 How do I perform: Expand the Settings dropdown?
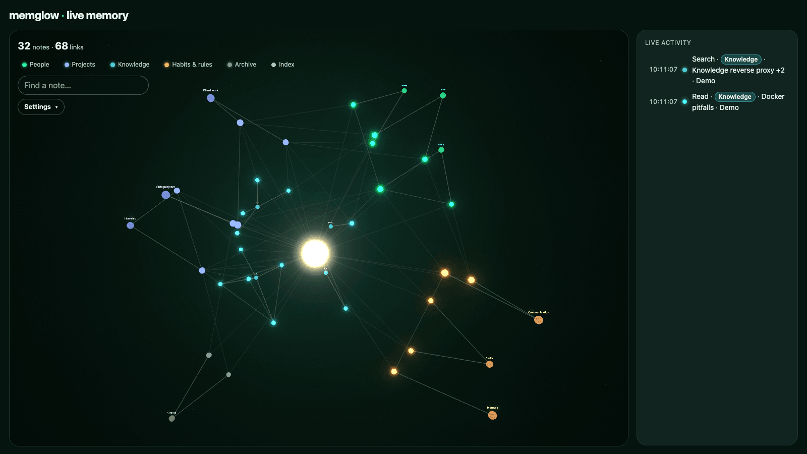41,107
